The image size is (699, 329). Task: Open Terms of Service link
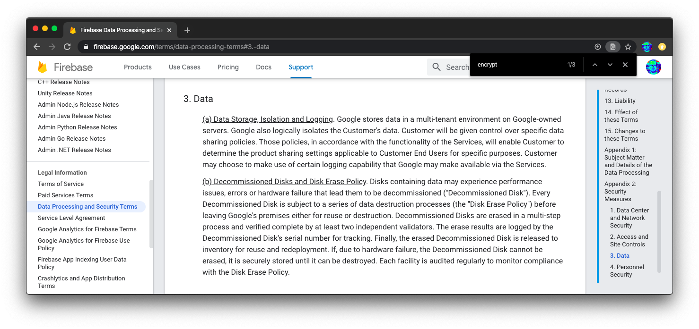[x=61, y=184]
